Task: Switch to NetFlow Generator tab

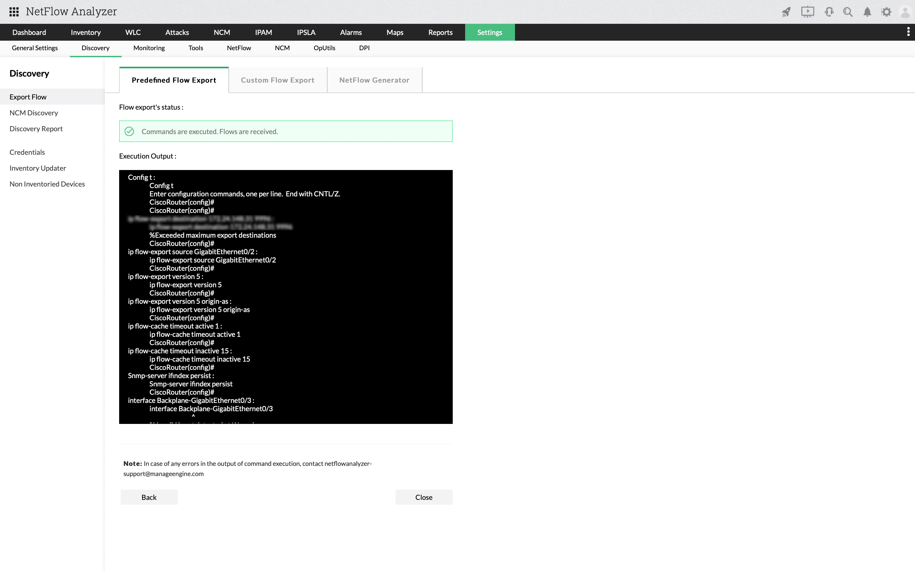Action: 374,80
